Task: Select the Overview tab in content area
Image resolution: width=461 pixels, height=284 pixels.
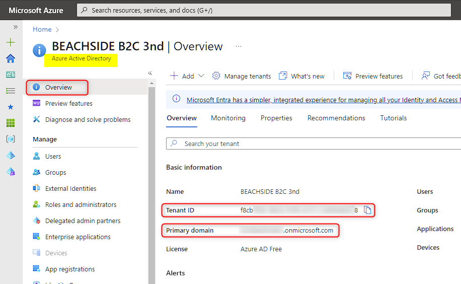Action: (182, 118)
